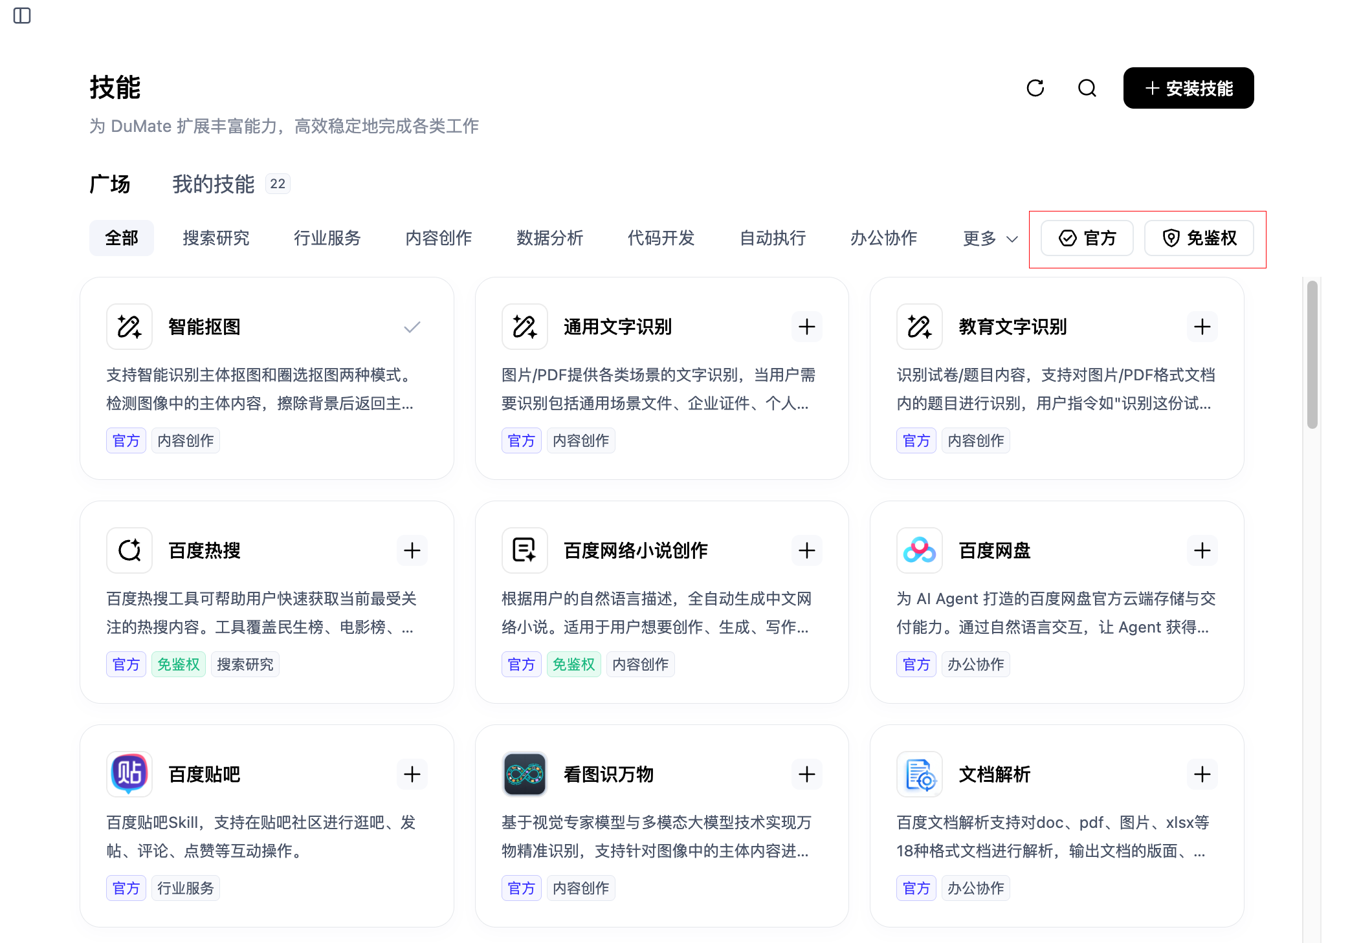
Task: Click the 看图识万物 skill icon
Action: click(x=525, y=774)
